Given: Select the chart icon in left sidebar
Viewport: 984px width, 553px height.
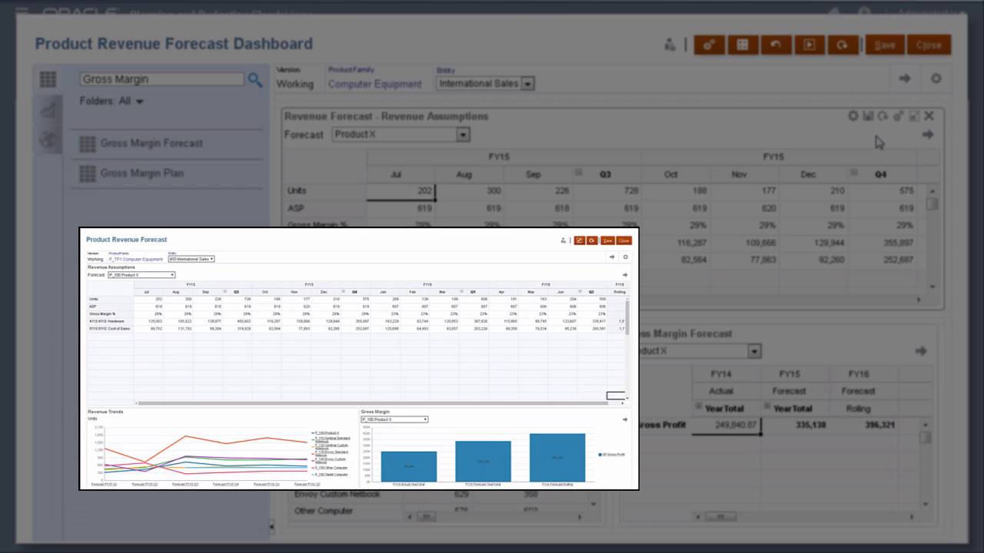Looking at the screenshot, I should [48, 109].
